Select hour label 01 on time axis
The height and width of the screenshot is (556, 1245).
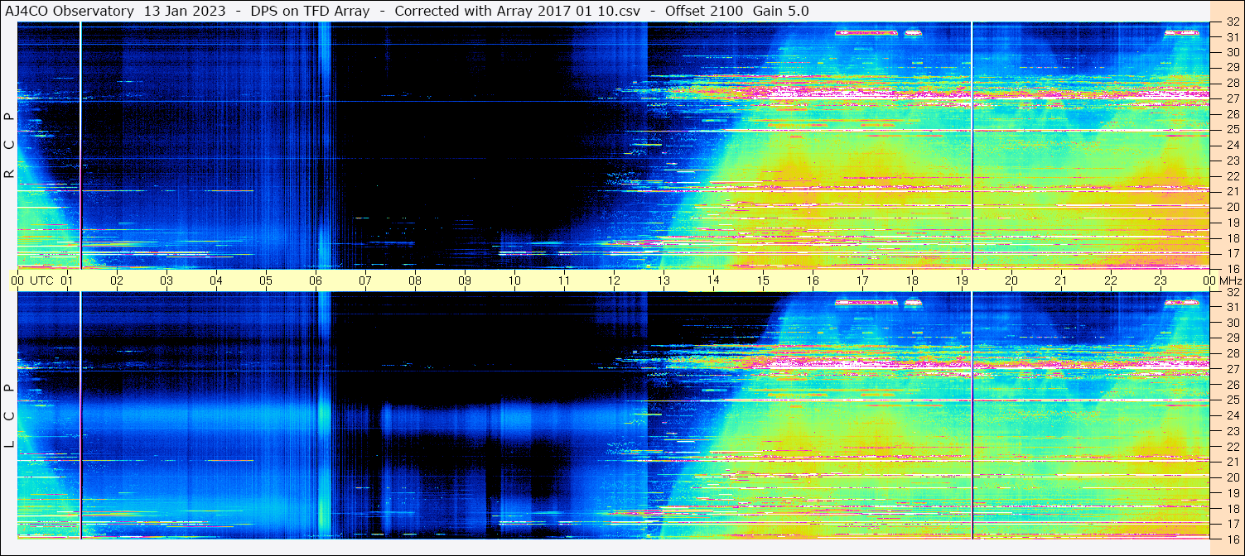(67, 280)
